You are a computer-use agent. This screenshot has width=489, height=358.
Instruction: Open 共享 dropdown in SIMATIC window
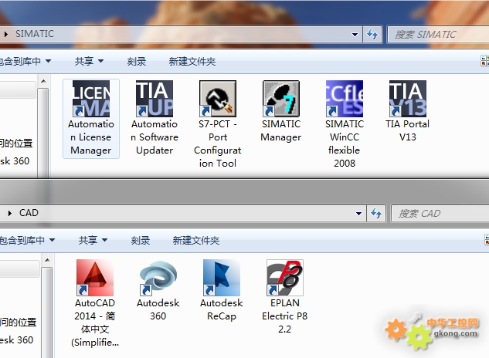(89, 61)
